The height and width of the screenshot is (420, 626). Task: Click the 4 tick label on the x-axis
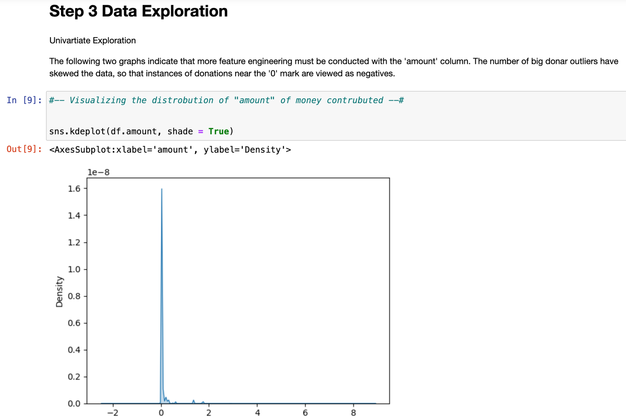pos(257,413)
